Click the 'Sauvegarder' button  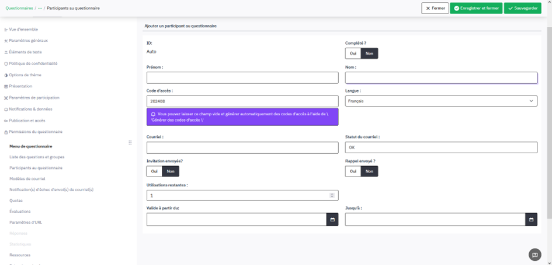point(523,9)
